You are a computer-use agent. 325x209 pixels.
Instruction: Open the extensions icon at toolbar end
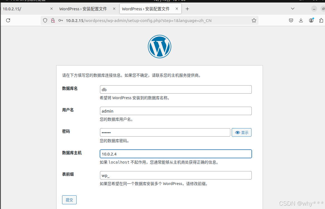pos(321,20)
